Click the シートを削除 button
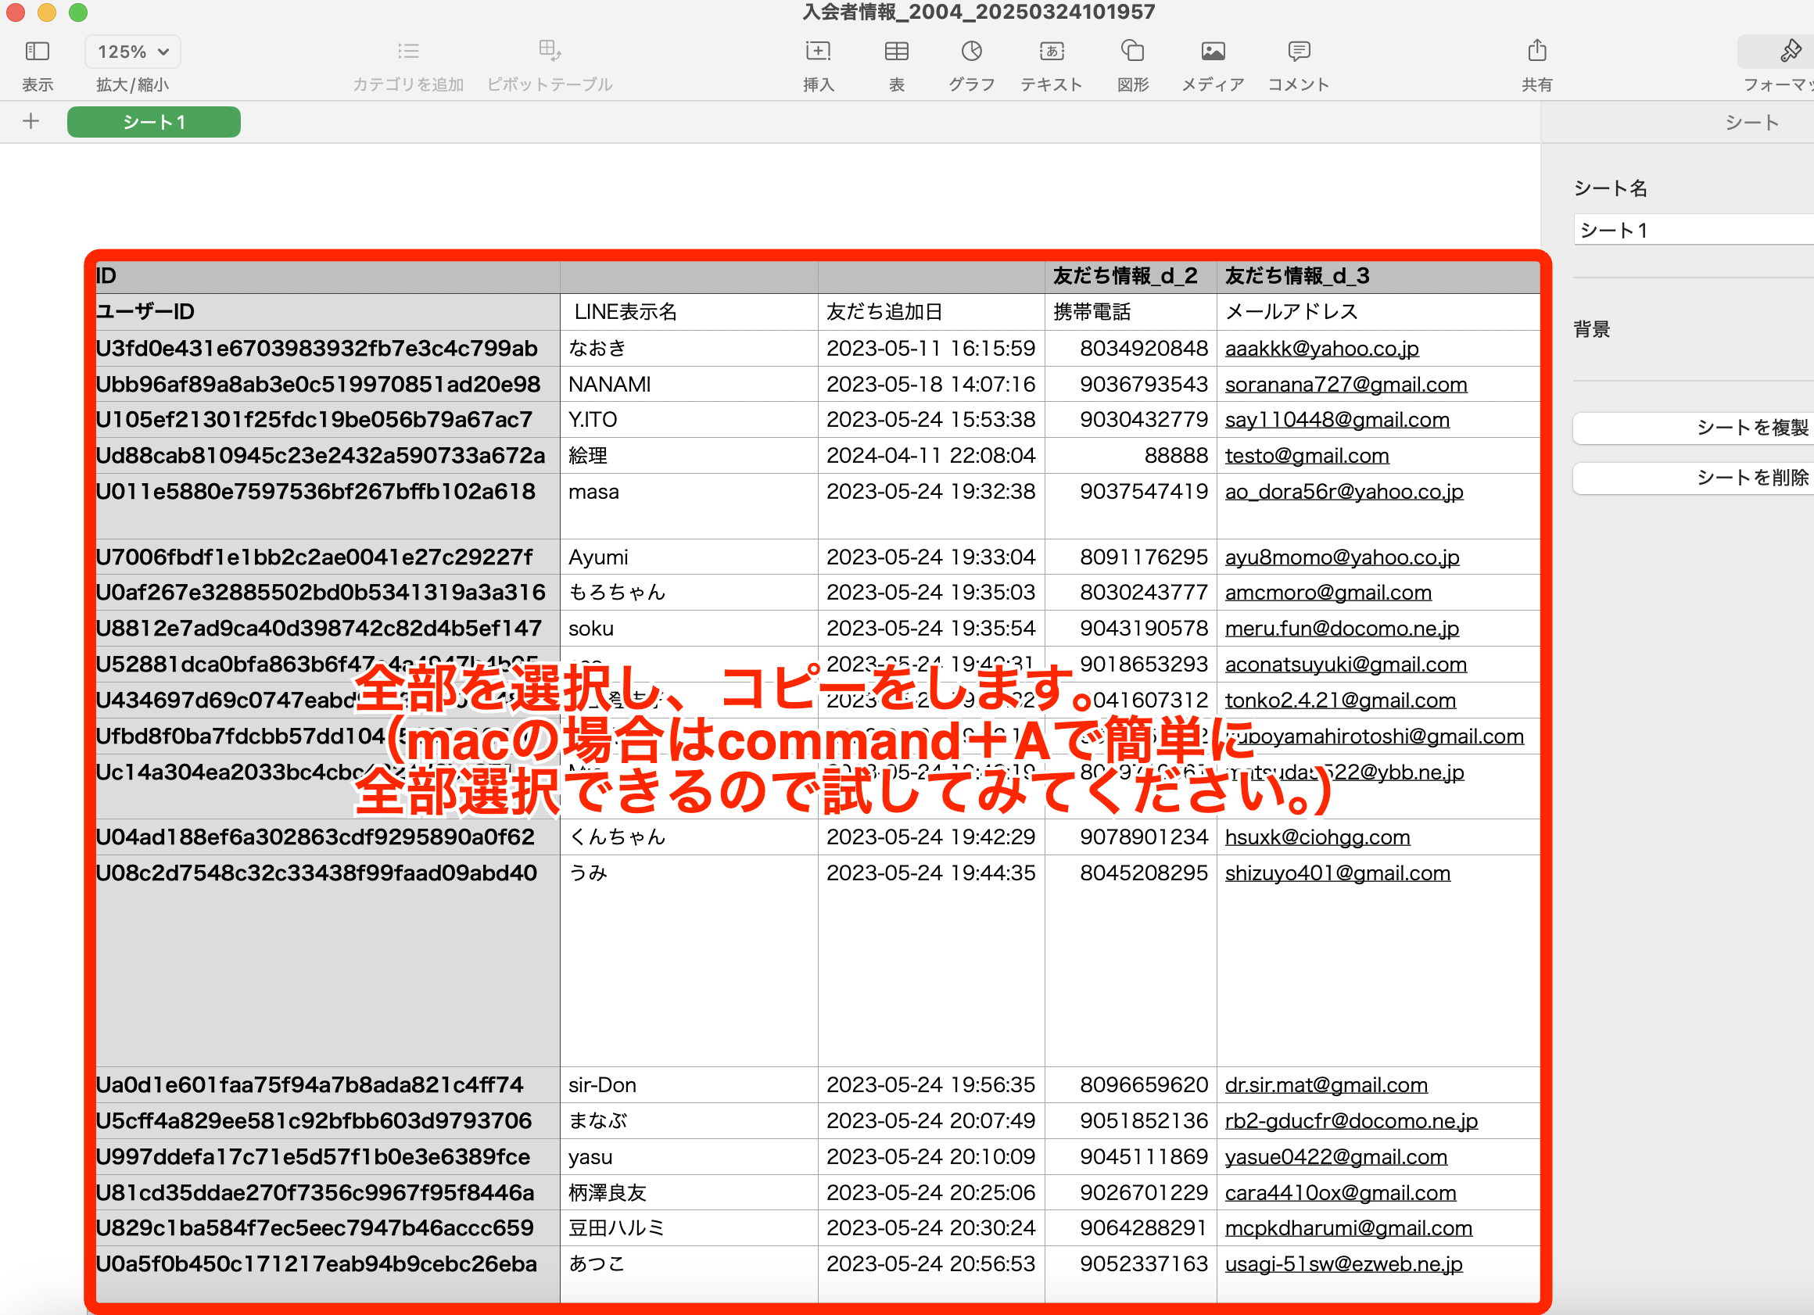This screenshot has height=1315, width=1814. [1751, 478]
